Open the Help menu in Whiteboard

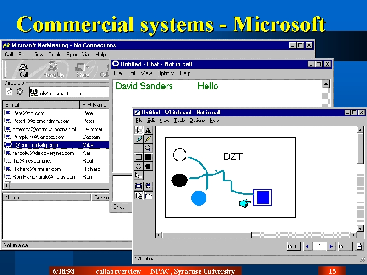(x=214, y=120)
